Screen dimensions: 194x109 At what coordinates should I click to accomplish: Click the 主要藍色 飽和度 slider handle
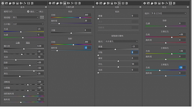point(166,76)
